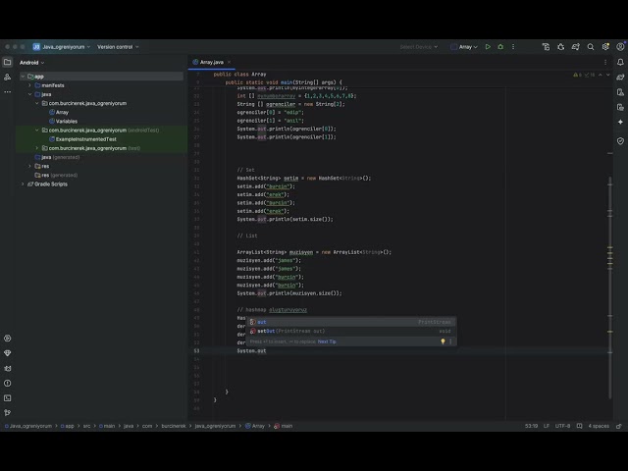The height and width of the screenshot is (471, 628).
Task: Click the Search Everywhere magnifier icon
Action: [591, 47]
